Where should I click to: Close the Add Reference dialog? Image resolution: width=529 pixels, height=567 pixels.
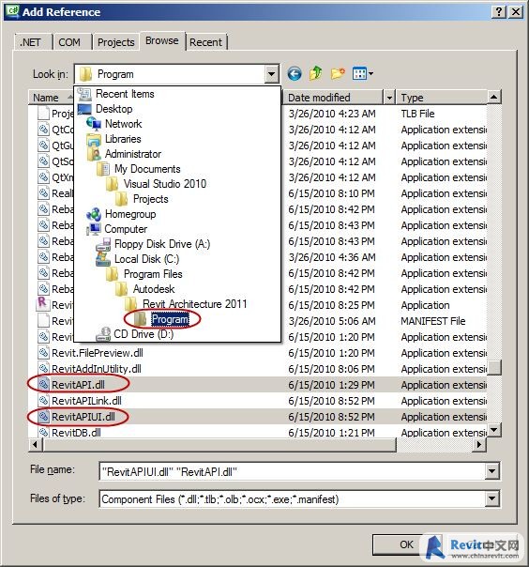(516, 12)
